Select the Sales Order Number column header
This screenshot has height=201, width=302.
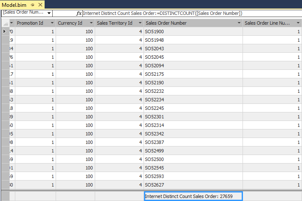pyautogui.click(x=193, y=23)
